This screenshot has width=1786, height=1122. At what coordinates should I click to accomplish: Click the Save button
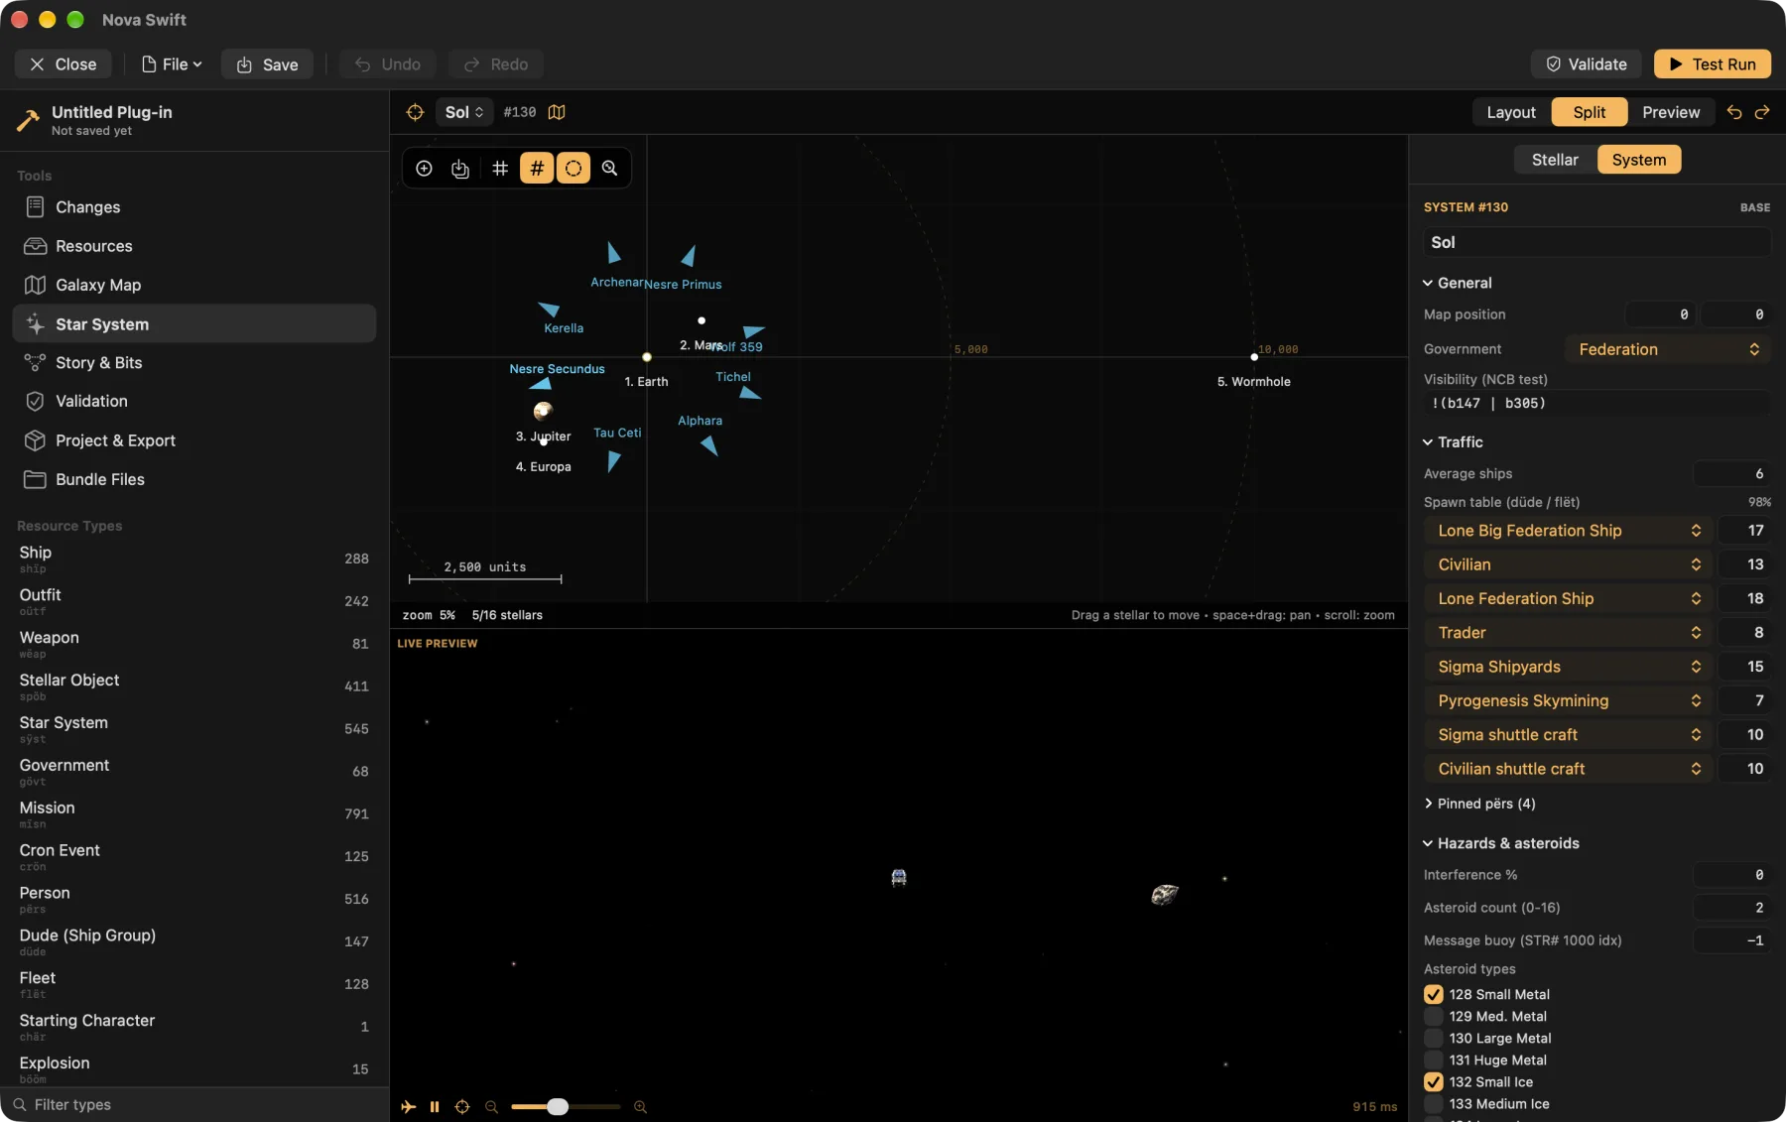click(x=267, y=64)
